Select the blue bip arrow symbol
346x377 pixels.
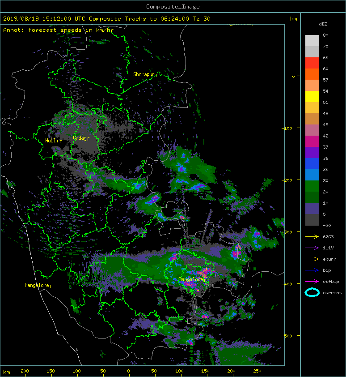312,270
